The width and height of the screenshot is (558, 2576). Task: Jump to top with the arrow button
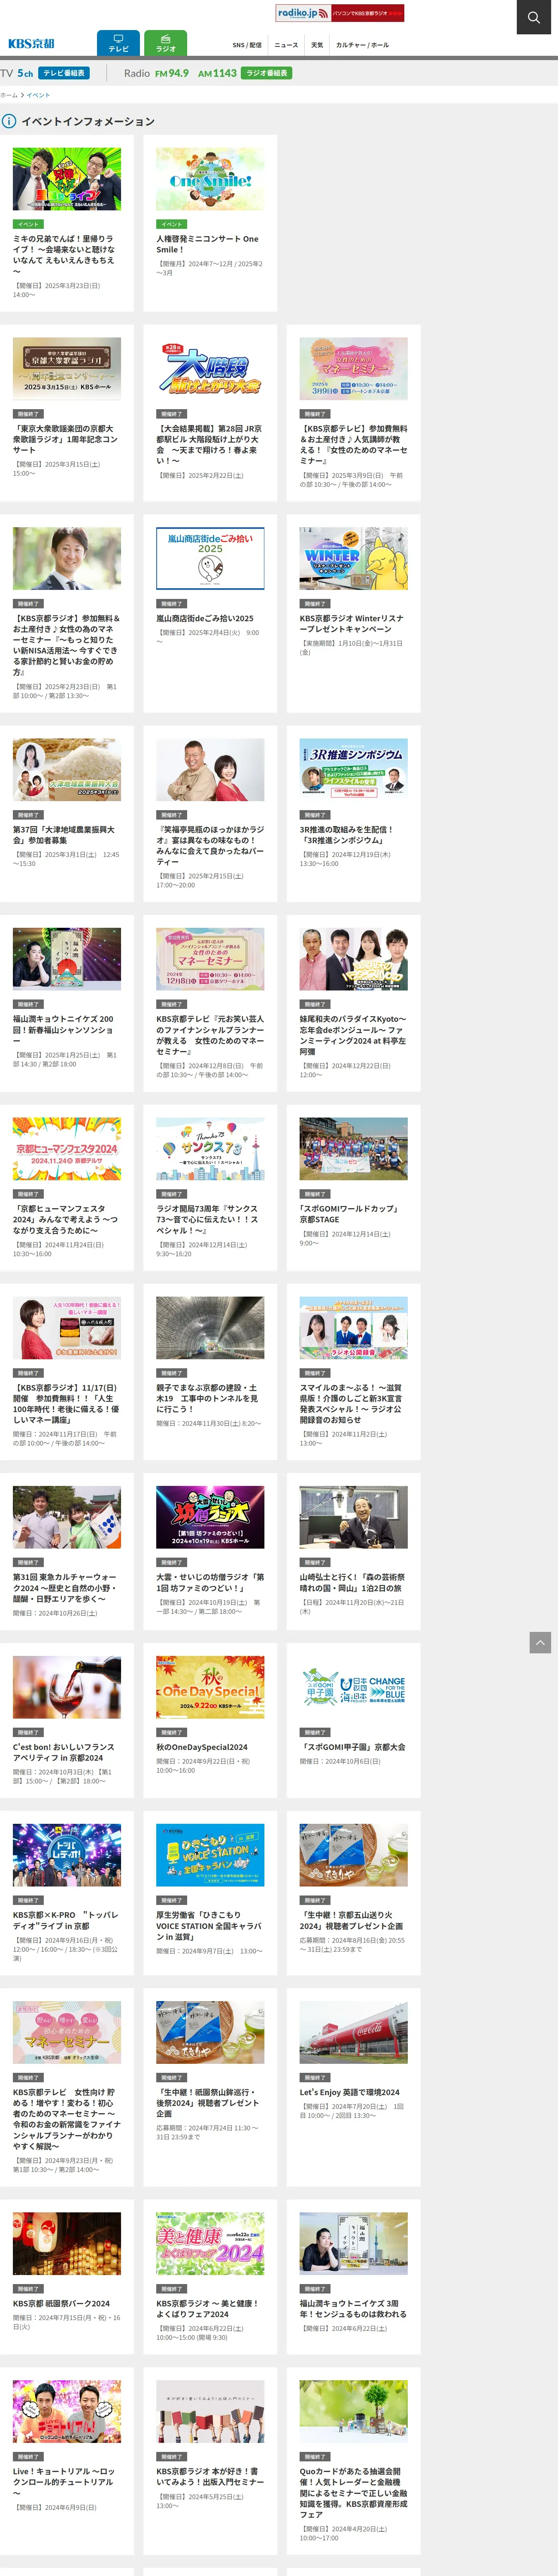(540, 1642)
